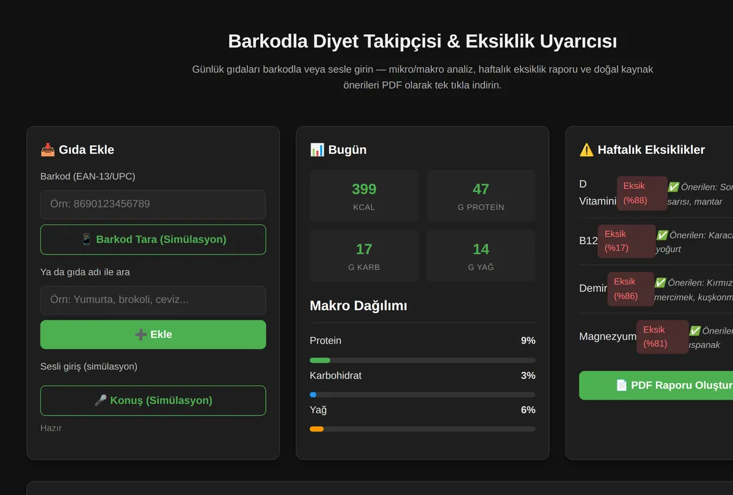The image size is (733, 495).
Task: Click the Hazır status text
Action: pos(51,428)
